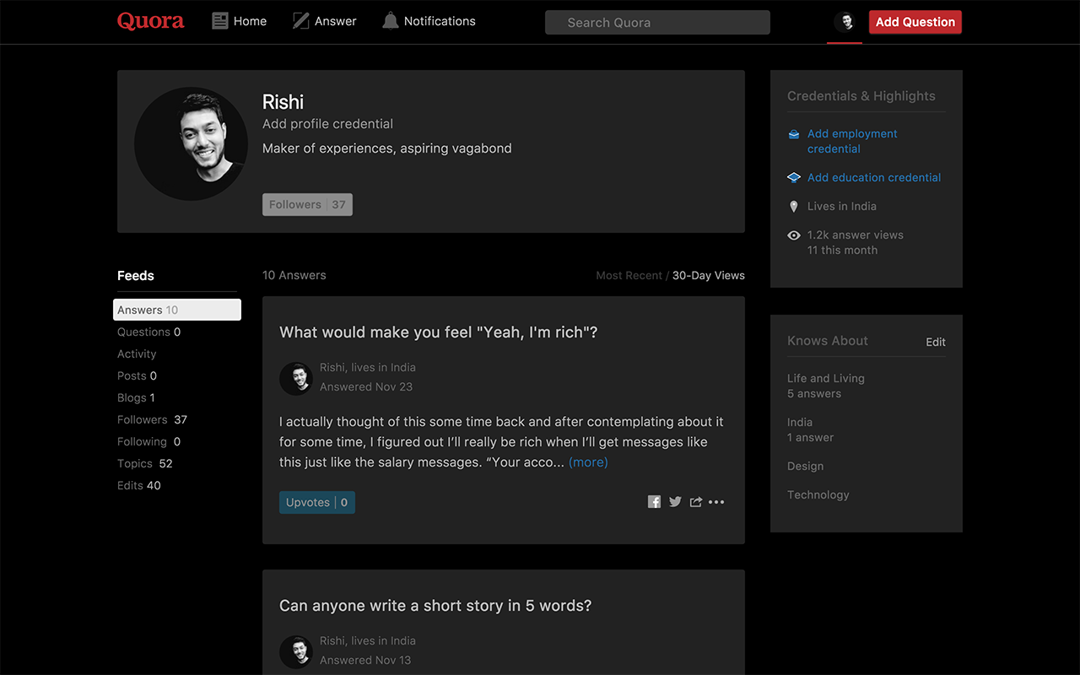Viewport: 1080px width, 675px height.
Task: Share the rich answer on Facebook
Action: 654,501
